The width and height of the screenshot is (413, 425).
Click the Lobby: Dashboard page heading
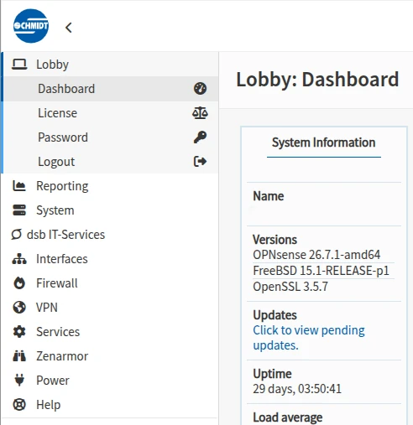[x=317, y=80]
